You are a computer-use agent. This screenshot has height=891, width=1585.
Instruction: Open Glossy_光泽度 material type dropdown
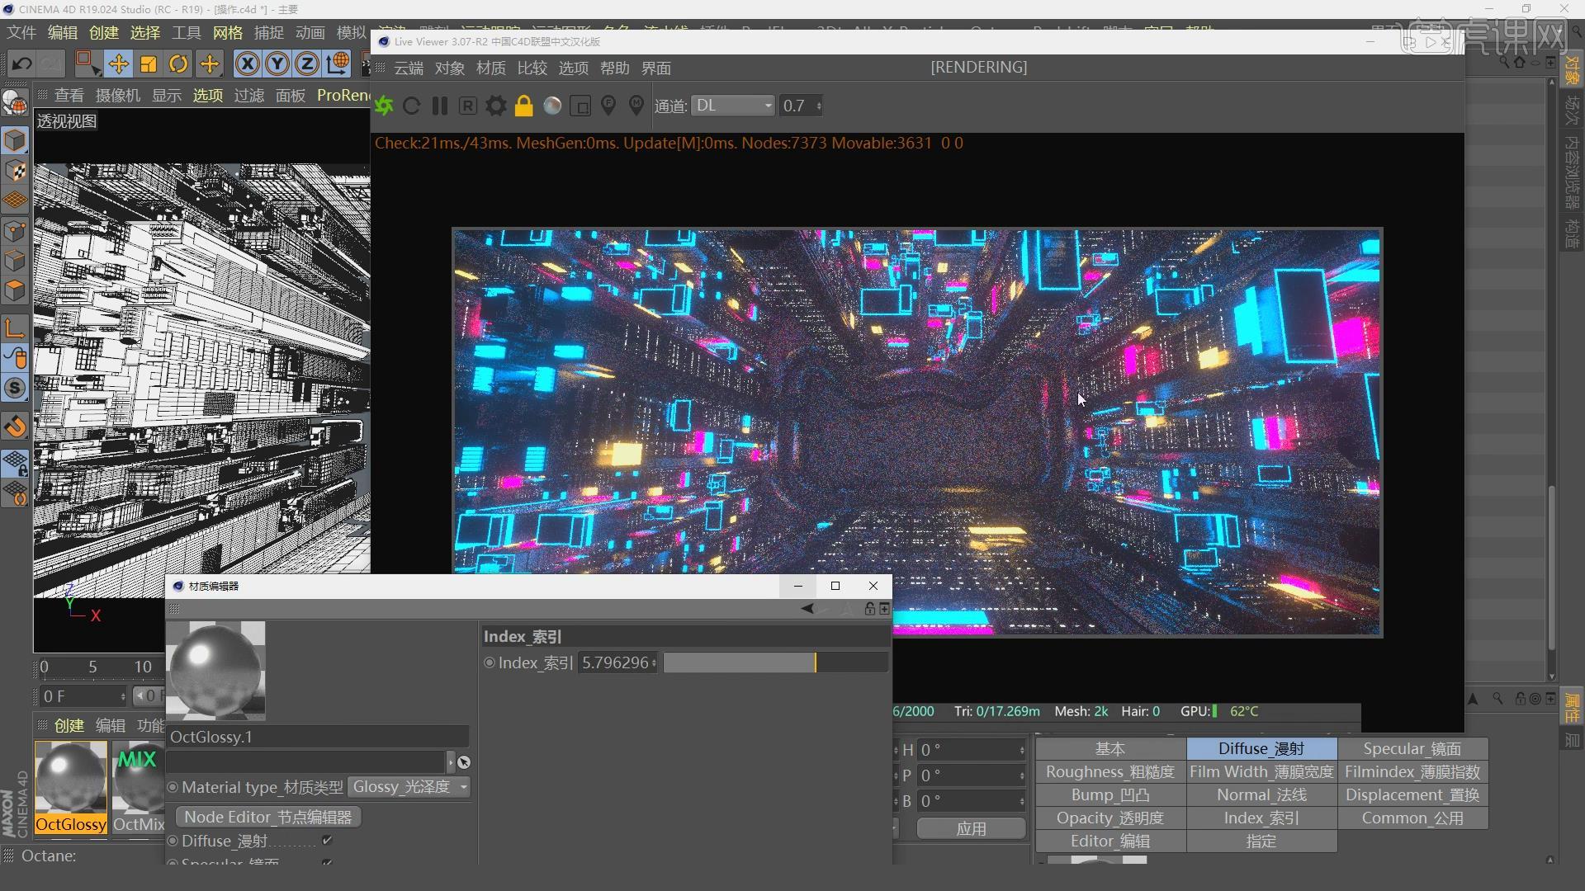[409, 787]
